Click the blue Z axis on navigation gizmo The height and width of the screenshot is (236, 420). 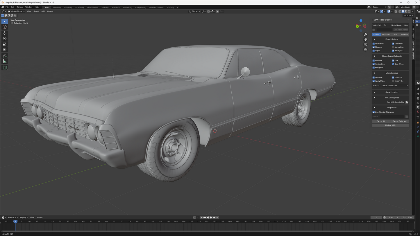(361, 21)
